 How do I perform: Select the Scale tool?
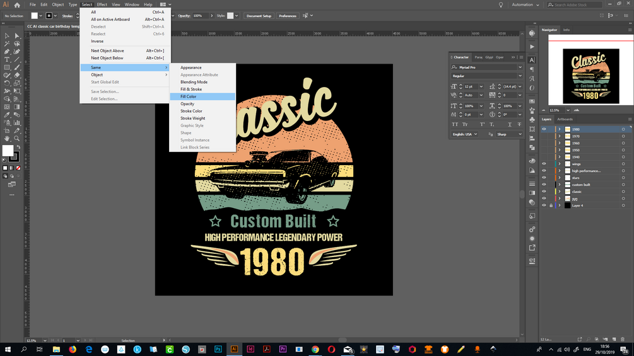click(17, 83)
